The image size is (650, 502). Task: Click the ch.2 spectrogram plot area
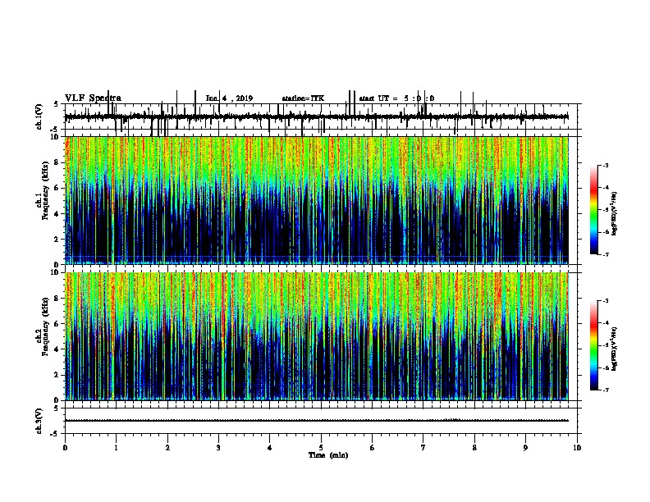tap(316, 336)
